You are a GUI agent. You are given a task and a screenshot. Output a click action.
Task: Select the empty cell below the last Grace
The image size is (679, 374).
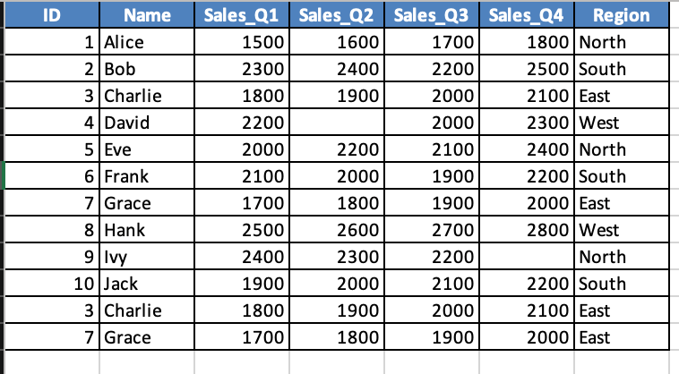coord(147,362)
